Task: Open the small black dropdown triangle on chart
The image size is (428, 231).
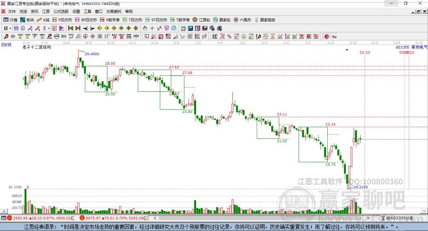Action: tap(347, 50)
